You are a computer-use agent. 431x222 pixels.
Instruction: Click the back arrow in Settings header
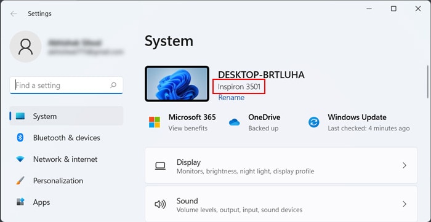tap(14, 14)
